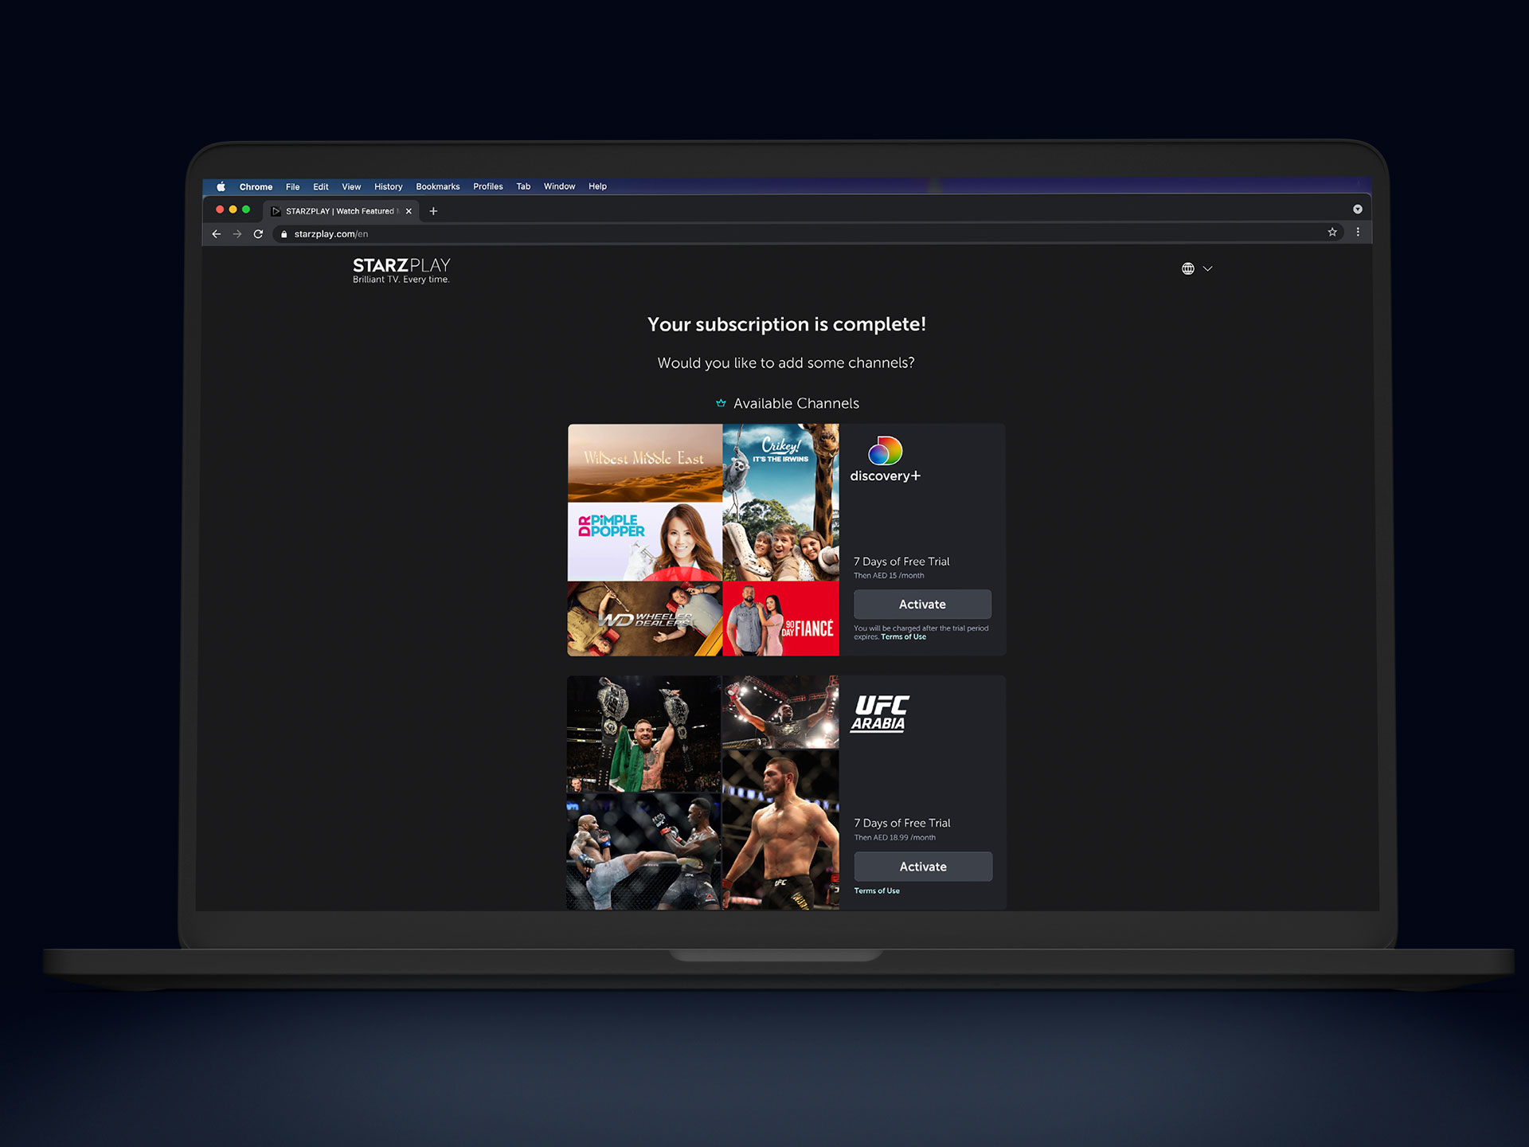The image size is (1529, 1147).
Task: Expand the language dropdown chevron
Action: pos(1208,268)
